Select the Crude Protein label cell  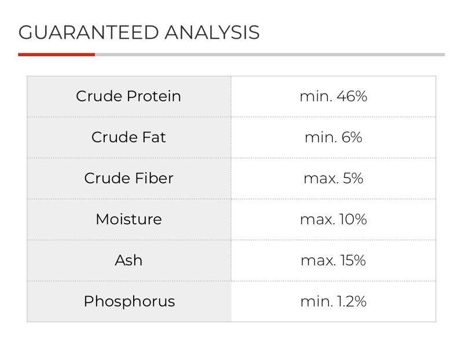point(129,97)
